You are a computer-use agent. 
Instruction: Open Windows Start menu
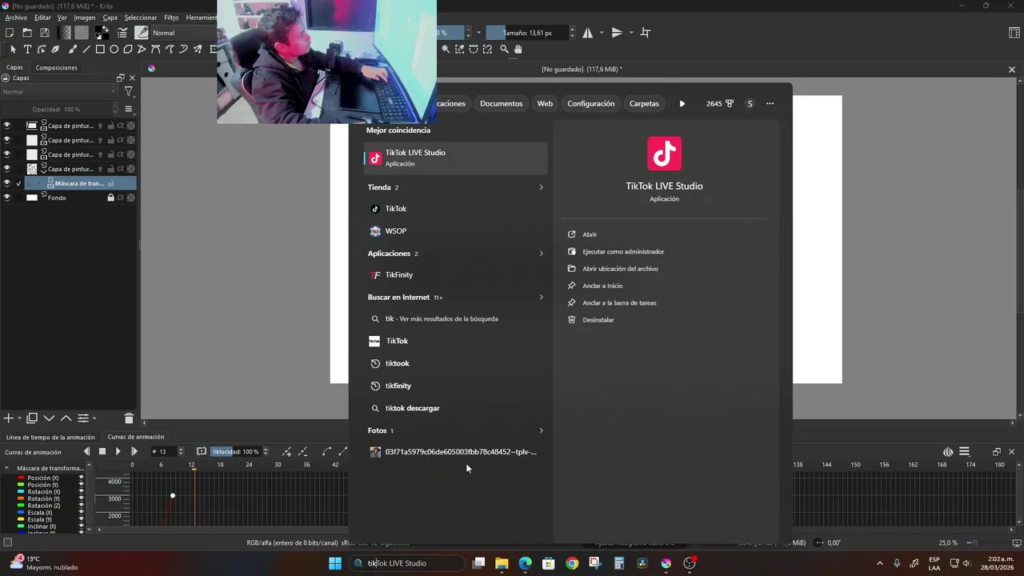pyautogui.click(x=334, y=563)
